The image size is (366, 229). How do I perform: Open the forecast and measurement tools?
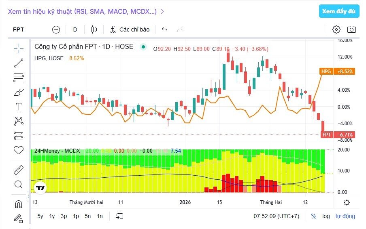pyautogui.click(x=19, y=136)
